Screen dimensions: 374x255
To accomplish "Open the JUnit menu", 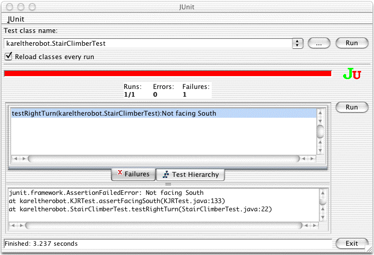I will pos(16,19).
